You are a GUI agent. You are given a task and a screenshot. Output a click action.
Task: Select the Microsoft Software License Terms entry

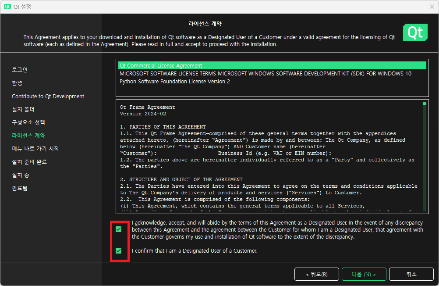click(272, 73)
